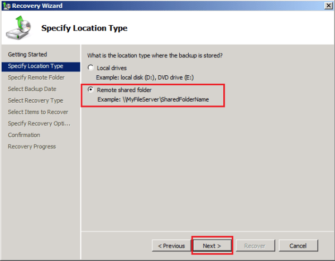This screenshot has width=335, height=261.
Task: Click the backup drive icon in header
Action: [19, 28]
